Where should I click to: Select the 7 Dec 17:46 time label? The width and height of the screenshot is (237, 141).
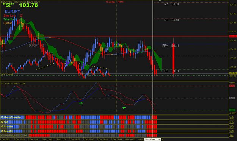(89, 139)
